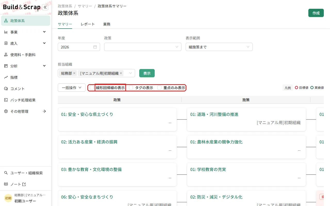Screen dimensions: 330x206
Task: Click the ノート book icon
Action: [6, 184]
